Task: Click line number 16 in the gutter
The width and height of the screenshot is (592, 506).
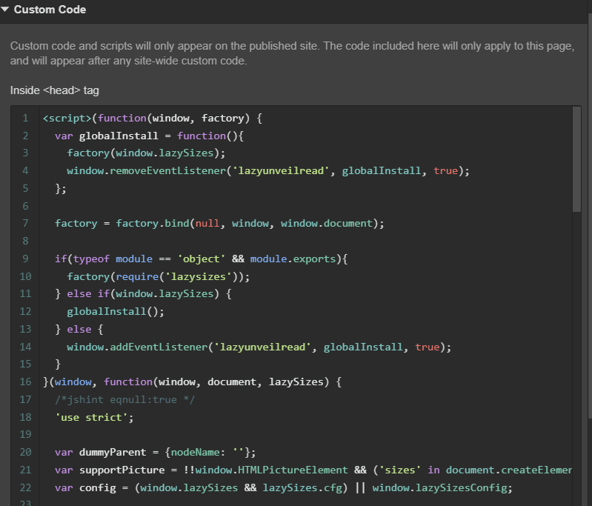Action: coord(25,382)
